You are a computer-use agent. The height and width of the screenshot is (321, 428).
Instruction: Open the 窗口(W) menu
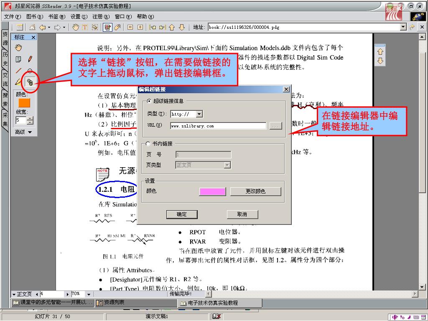[123, 17]
